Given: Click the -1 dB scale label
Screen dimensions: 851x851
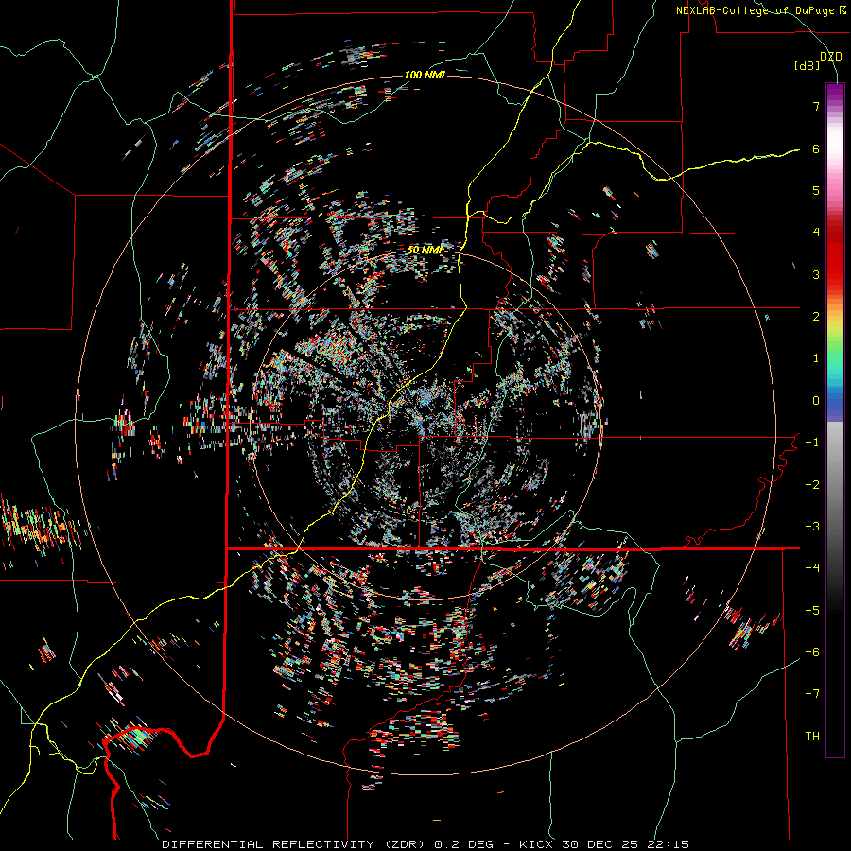Looking at the screenshot, I should [x=812, y=443].
